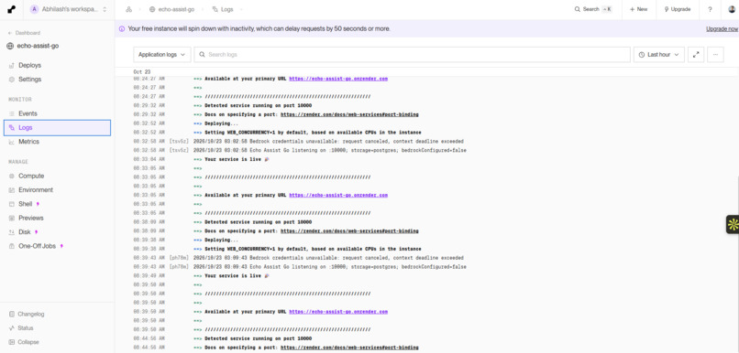The width and height of the screenshot is (739, 353).
Task: Click the Events list icon
Action: click(12, 113)
